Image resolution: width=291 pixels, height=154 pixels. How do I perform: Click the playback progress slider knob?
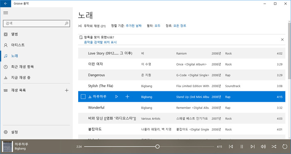(x=158, y=147)
